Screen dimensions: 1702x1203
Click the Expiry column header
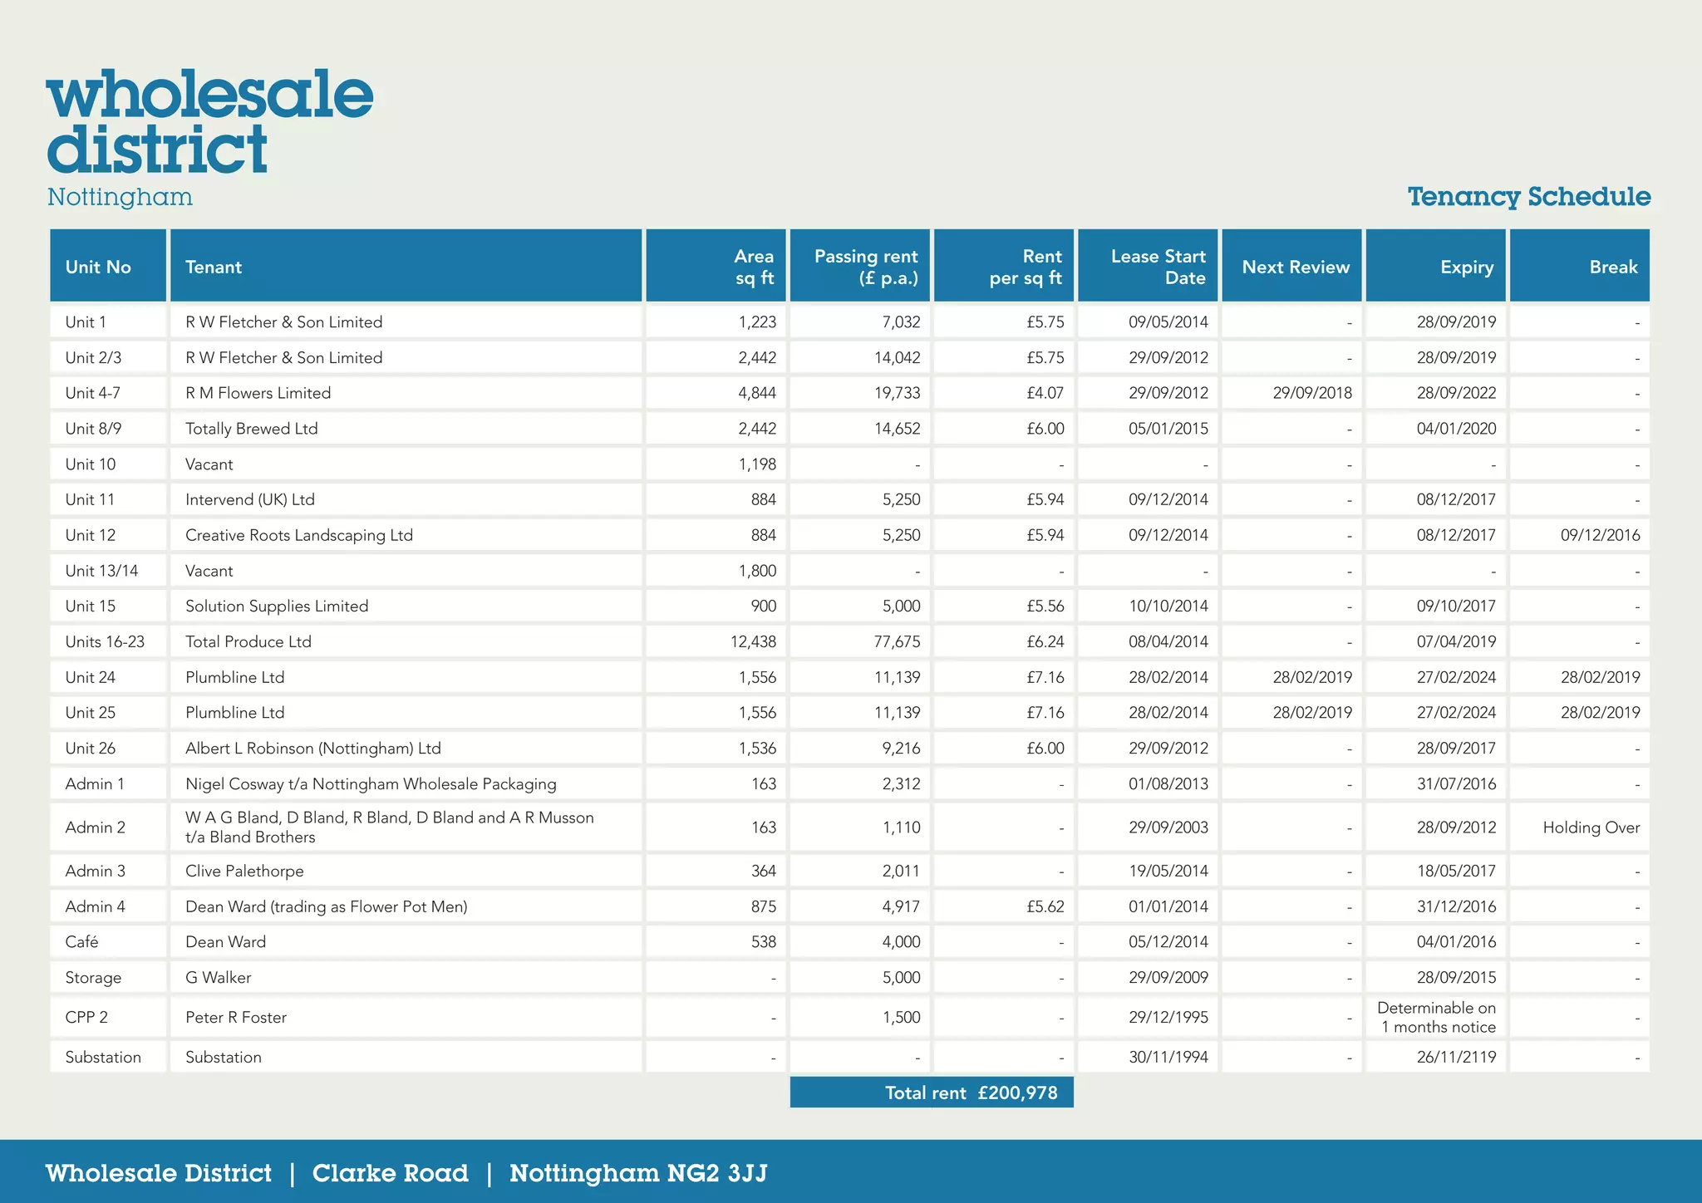coord(1466,267)
